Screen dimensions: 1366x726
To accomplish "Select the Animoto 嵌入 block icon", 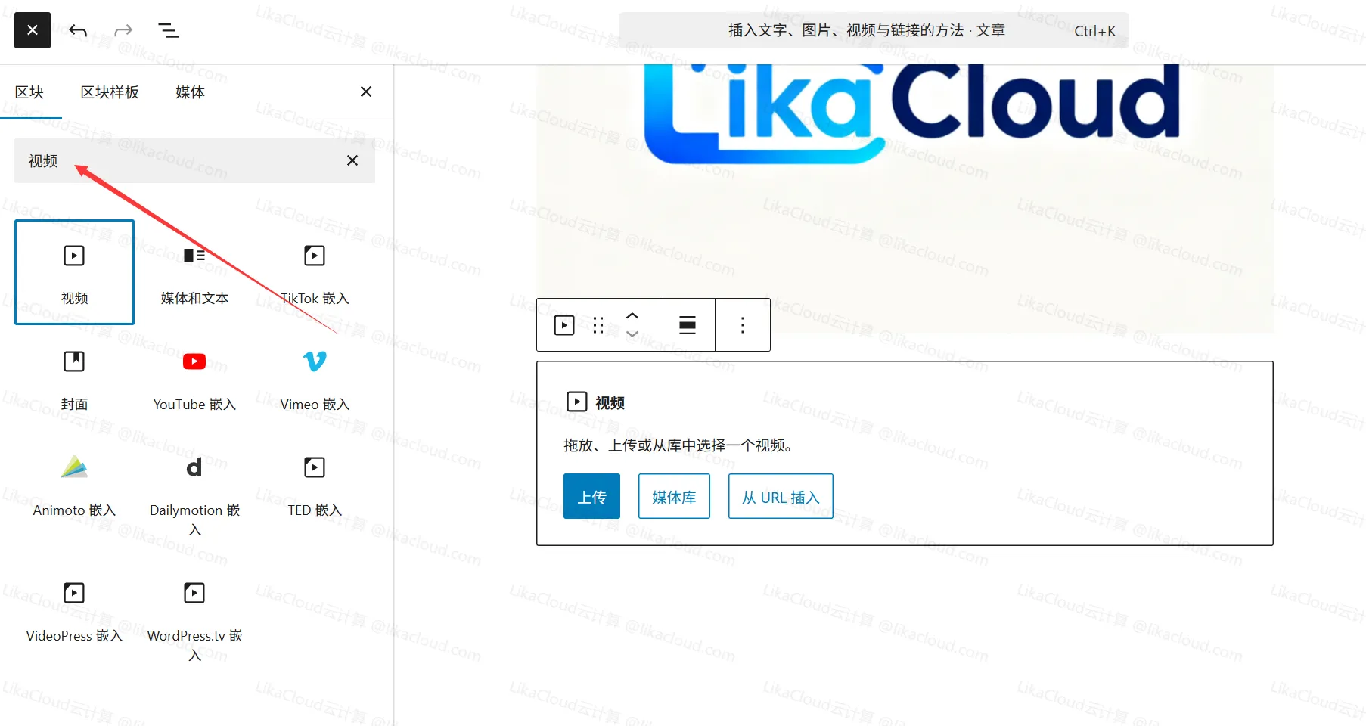I will point(73,467).
